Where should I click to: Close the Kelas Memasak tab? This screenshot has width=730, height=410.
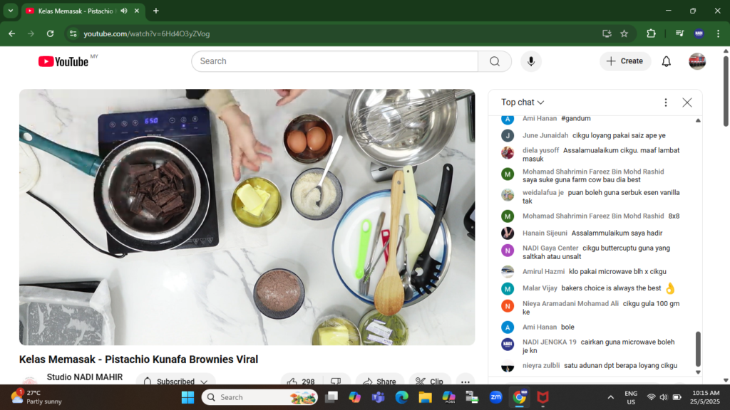[137, 11]
